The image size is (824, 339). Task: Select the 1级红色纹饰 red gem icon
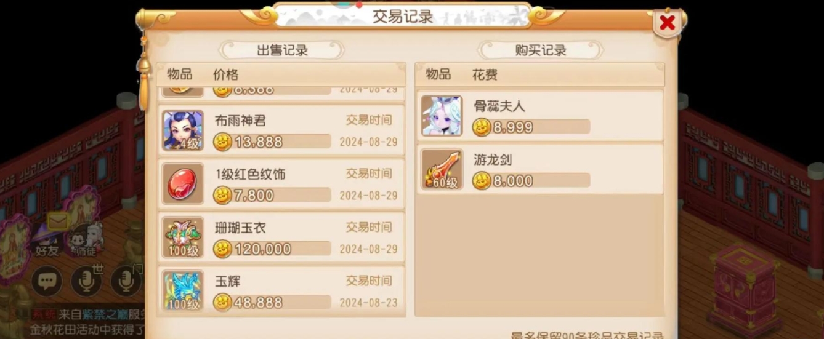pyautogui.click(x=183, y=184)
